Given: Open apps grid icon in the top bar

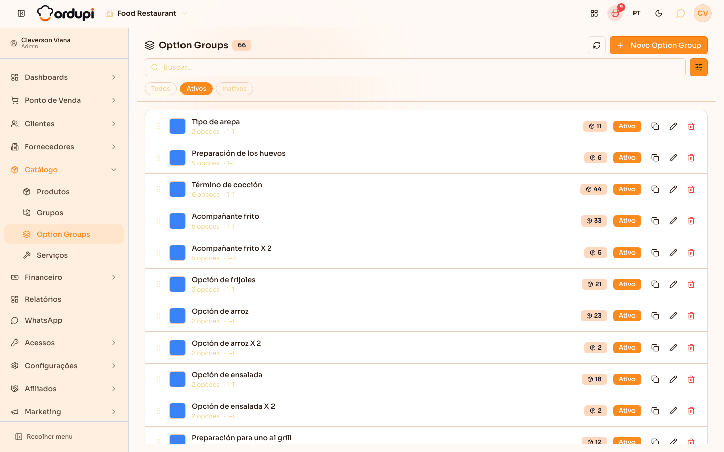Looking at the screenshot, I should [x=594, y=13].
